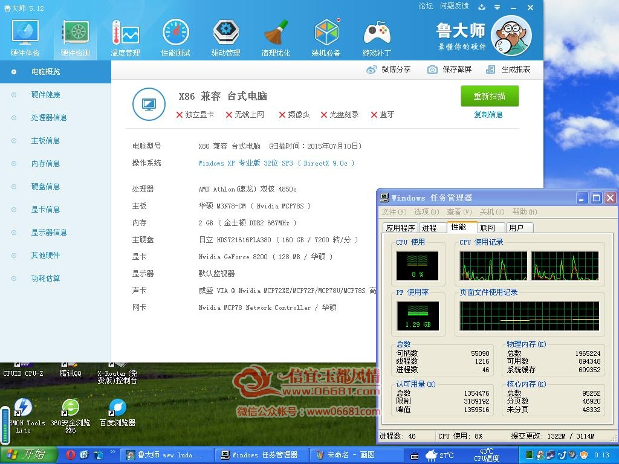Open the CPUID CPU-Z desktop shortcut
This screenshot has height=464, width=619.
coord(24,370)
